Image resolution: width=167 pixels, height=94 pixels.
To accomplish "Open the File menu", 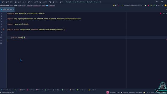I will click(3, 2).
